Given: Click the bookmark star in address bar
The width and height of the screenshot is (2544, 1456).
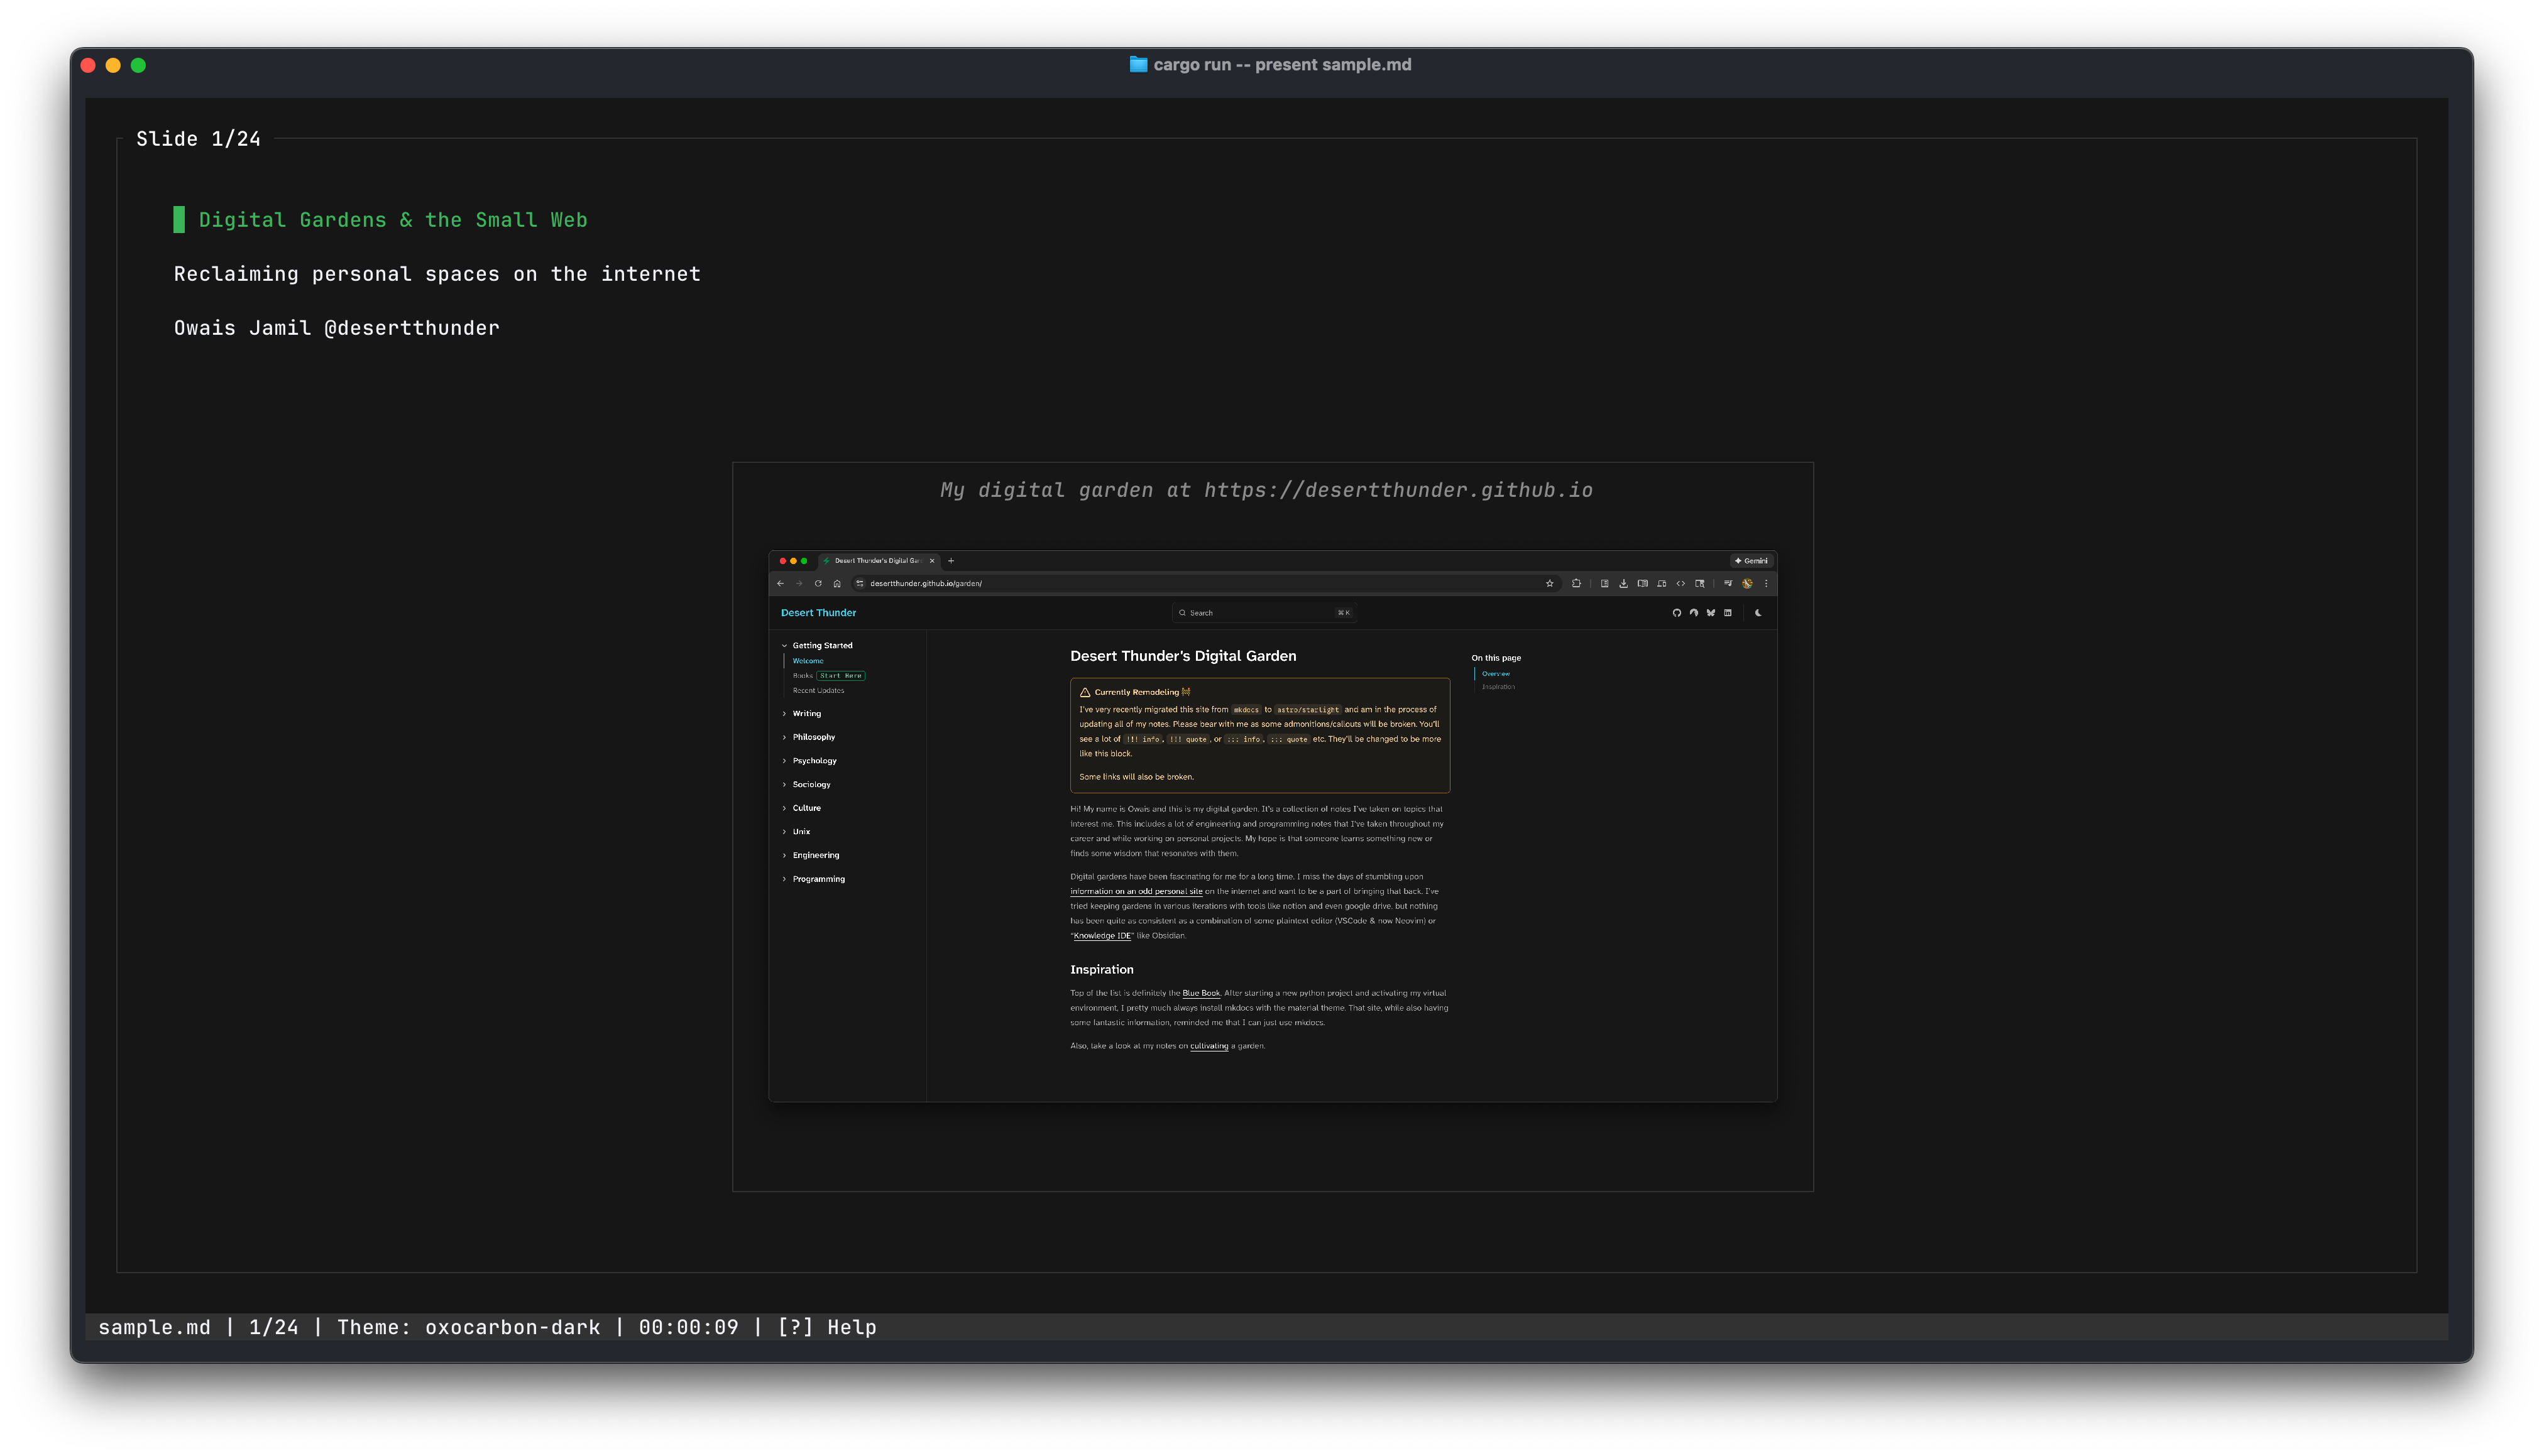Looking at the screenshot, I should pyautogui.click(x=1550, y=584).
